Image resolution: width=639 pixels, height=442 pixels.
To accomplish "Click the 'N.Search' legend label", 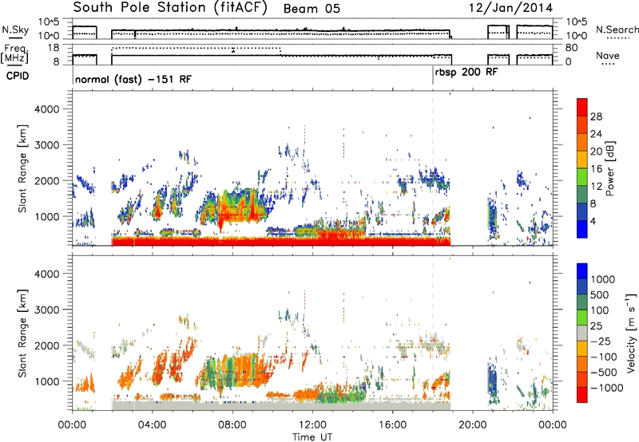I will 617,30.
